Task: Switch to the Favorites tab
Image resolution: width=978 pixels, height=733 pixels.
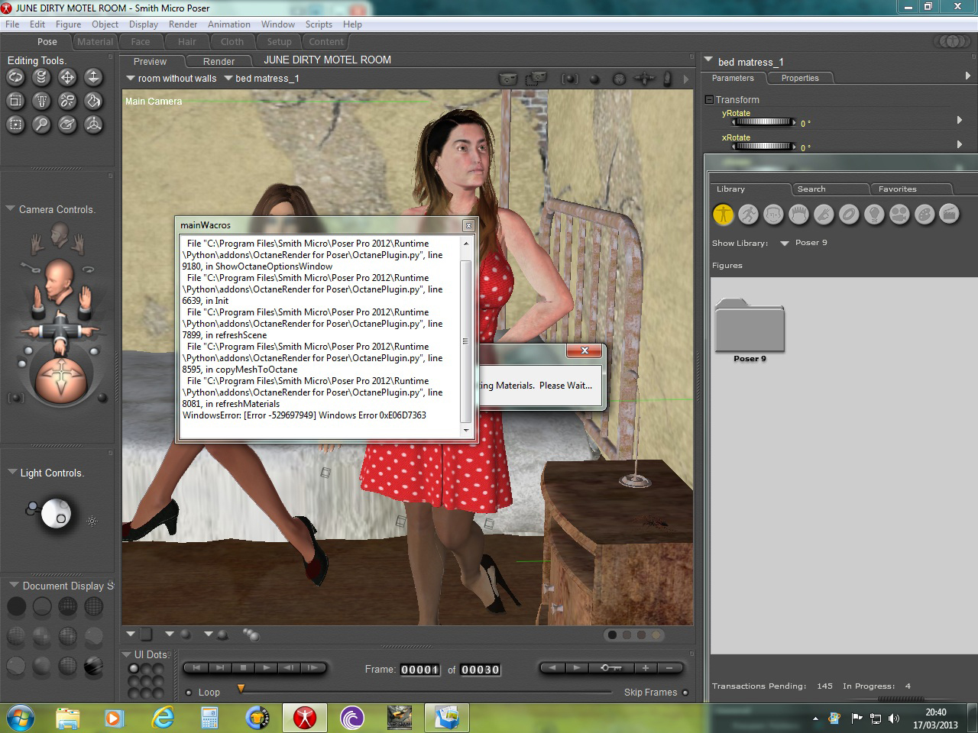Action: pyautogui.click(x=898, y=189)
